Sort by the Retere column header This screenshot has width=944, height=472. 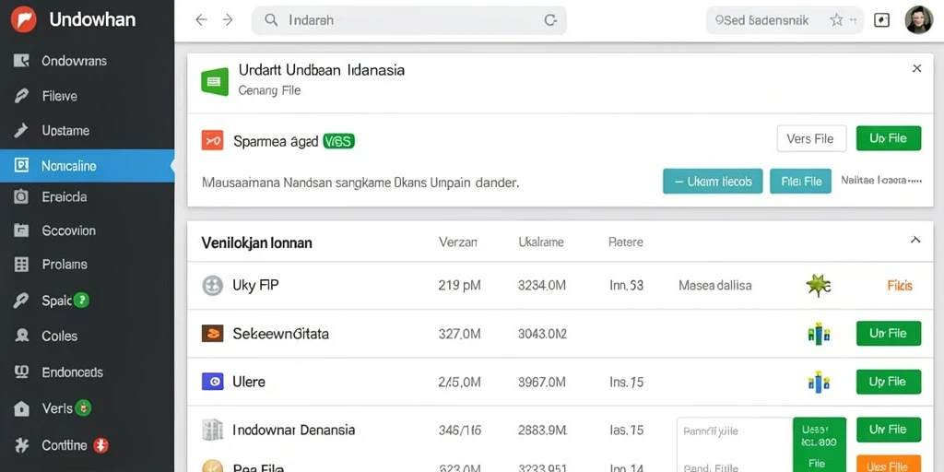pyautogui.click(x=626, y=242)
